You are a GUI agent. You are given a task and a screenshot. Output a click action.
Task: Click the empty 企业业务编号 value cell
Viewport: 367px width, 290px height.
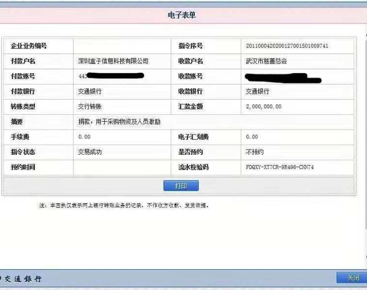pyautogui.click(x=122, y=46)
